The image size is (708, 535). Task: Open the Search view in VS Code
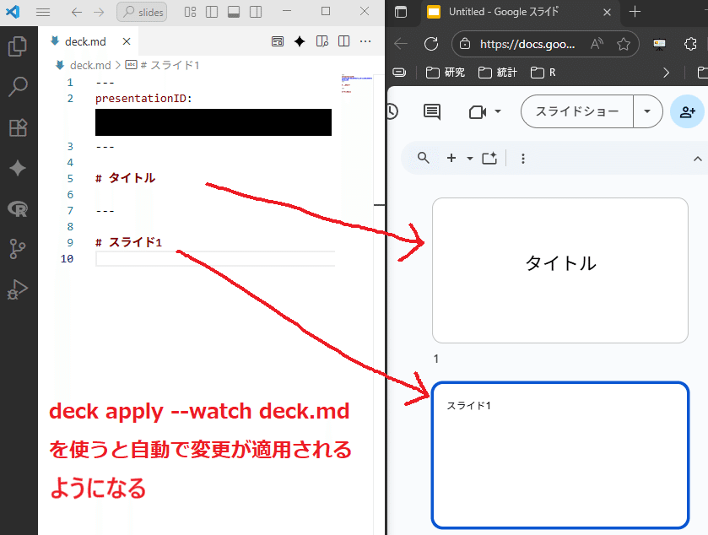[18, 87]
